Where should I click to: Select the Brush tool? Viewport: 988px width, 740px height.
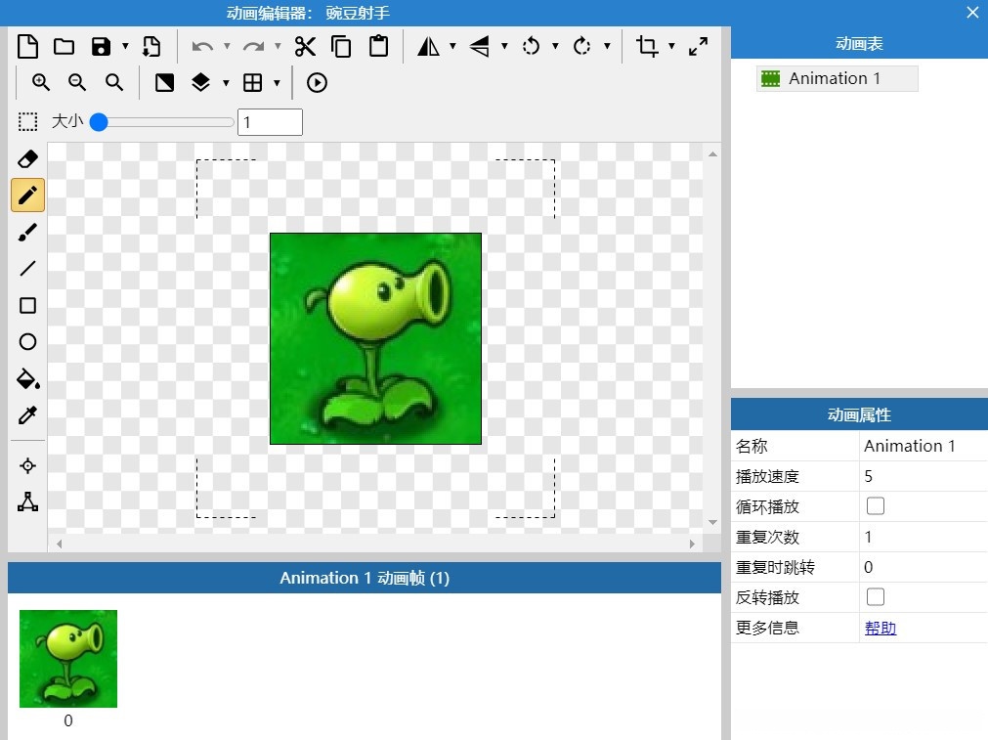pos(27,233)
